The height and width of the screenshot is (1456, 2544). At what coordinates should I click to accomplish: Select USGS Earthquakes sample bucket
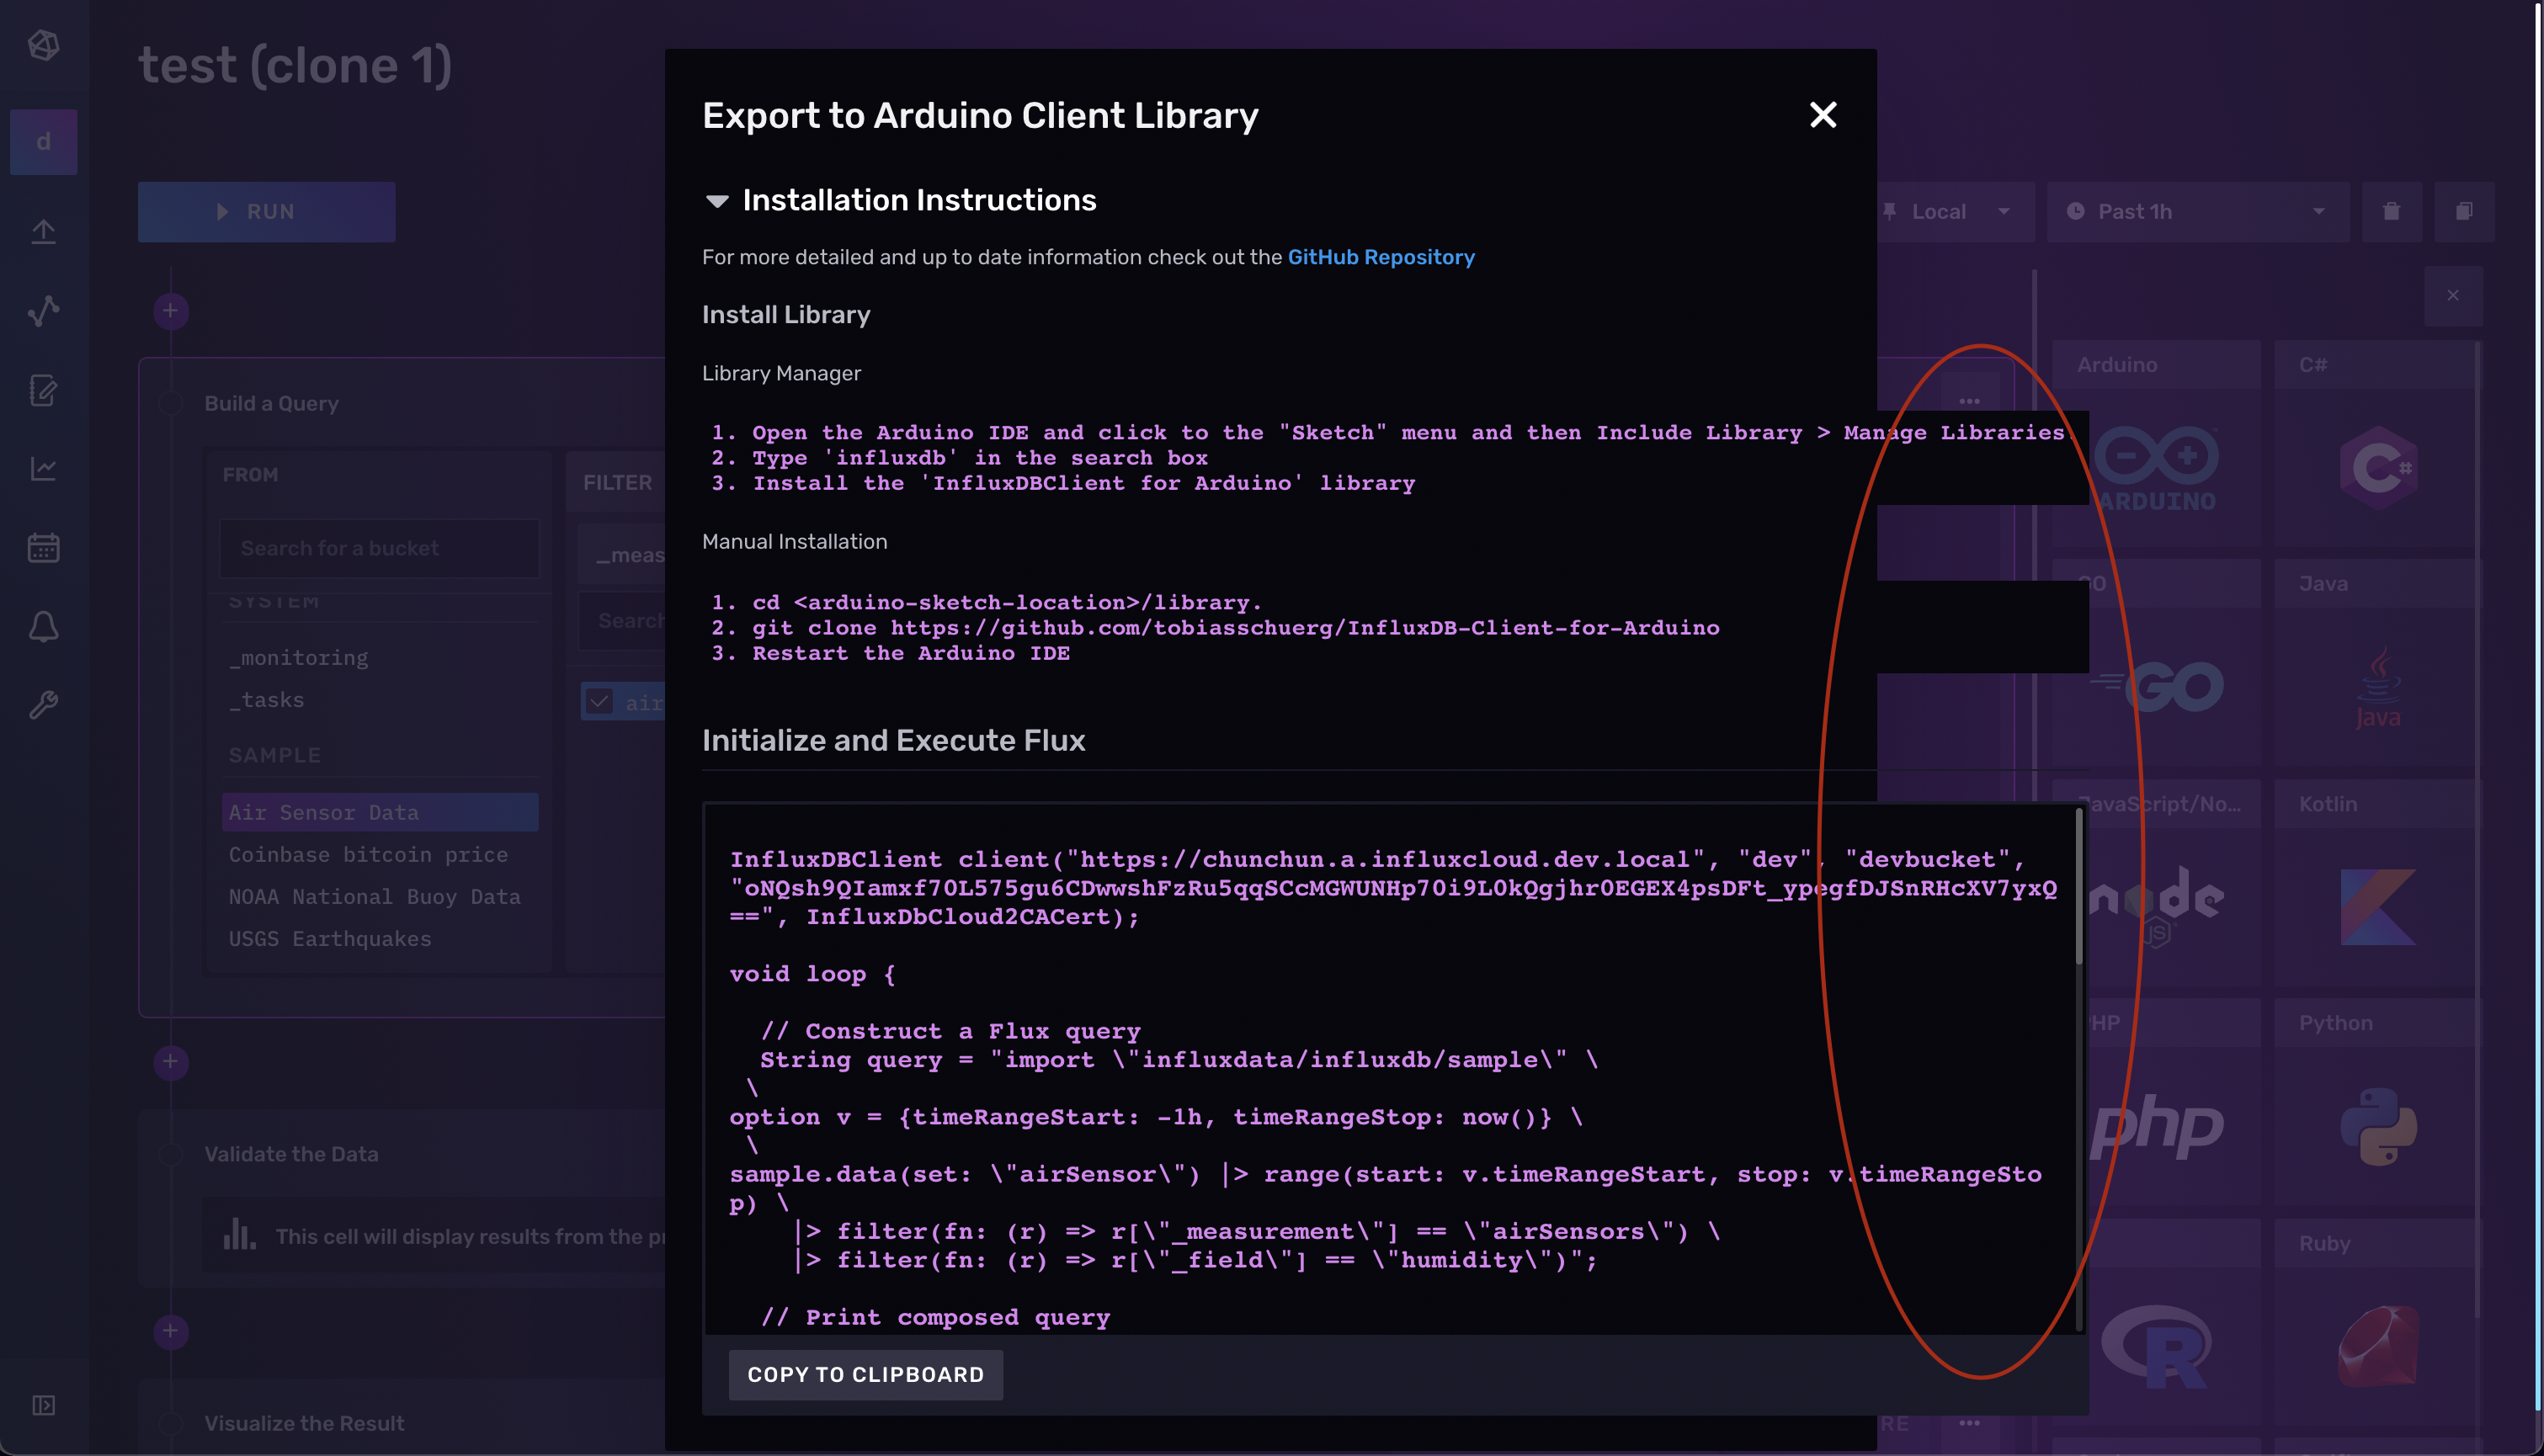[330, 938]
